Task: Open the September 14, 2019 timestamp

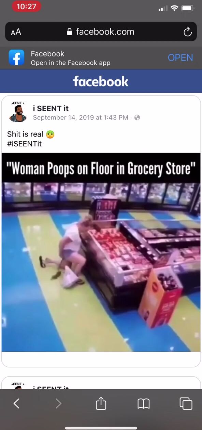Action: (81, 118)
